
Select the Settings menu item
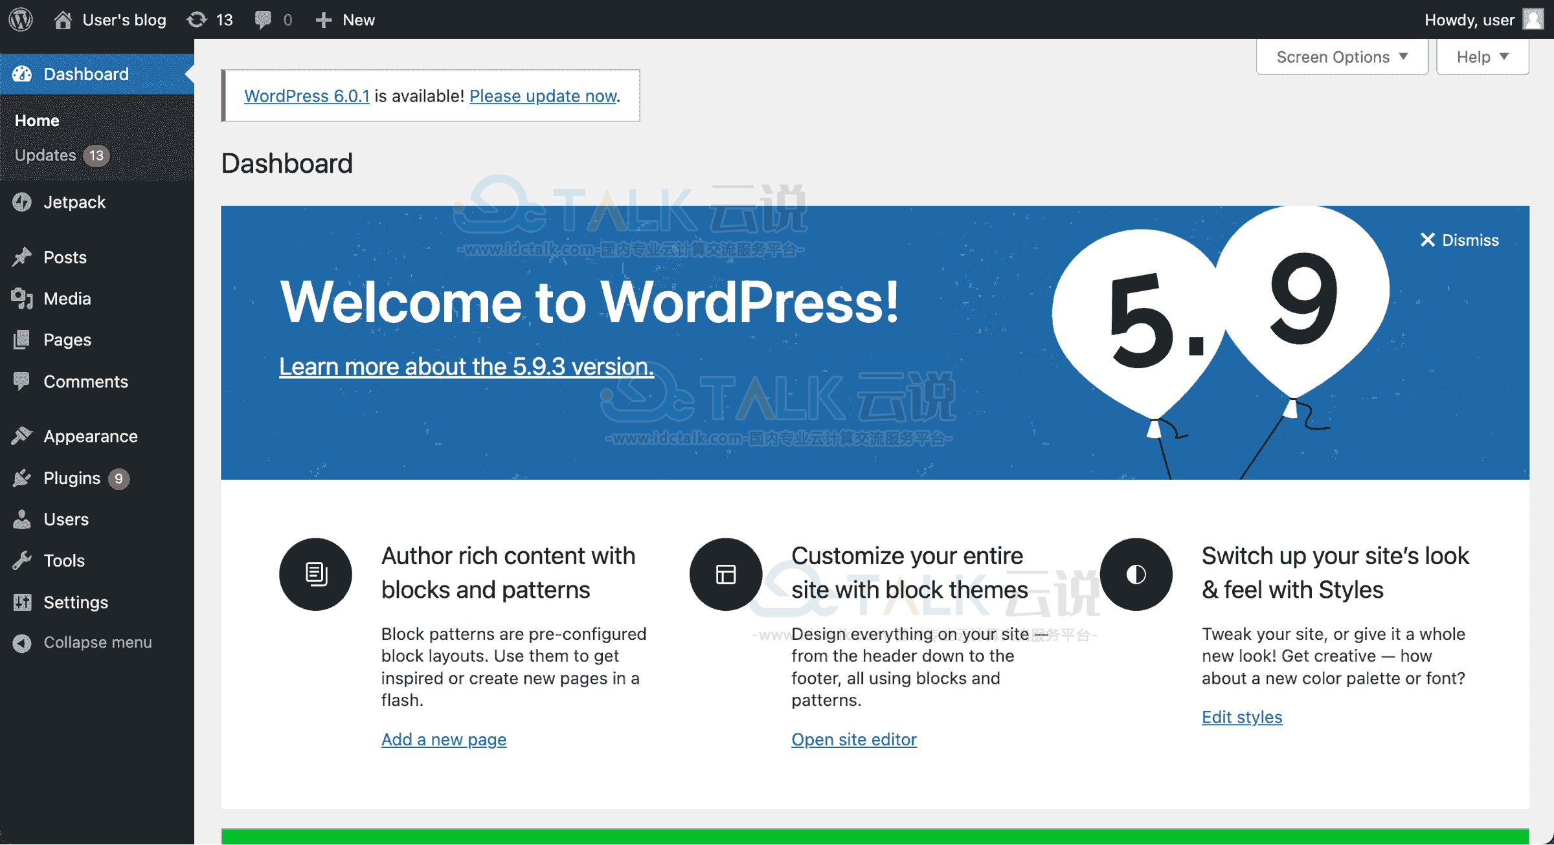tap(74, 602)
